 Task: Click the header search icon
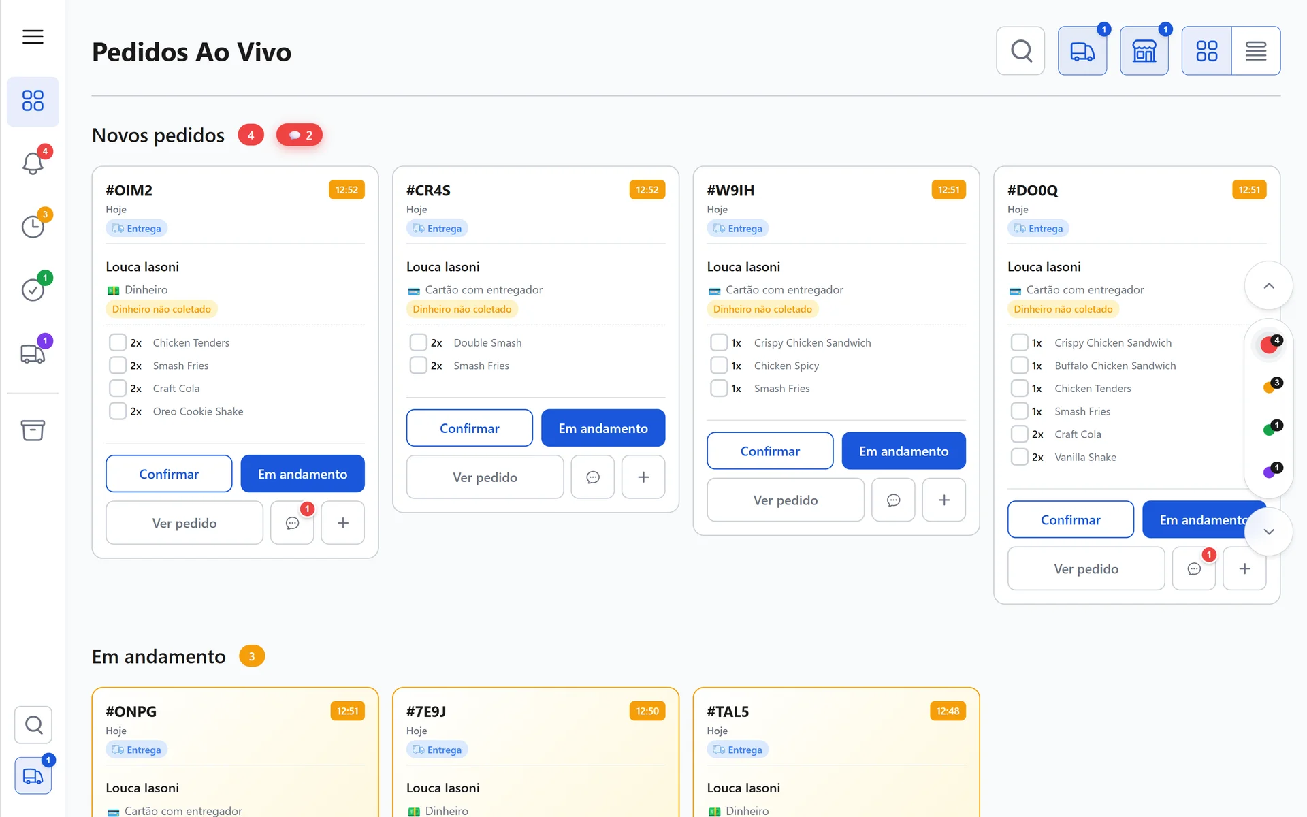coord(1020,50)
